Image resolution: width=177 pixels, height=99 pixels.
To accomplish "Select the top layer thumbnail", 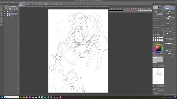I will 8,12.
